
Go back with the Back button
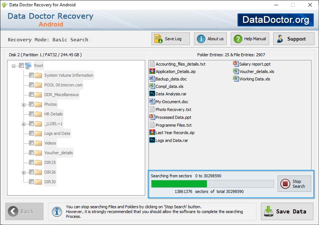25,211
